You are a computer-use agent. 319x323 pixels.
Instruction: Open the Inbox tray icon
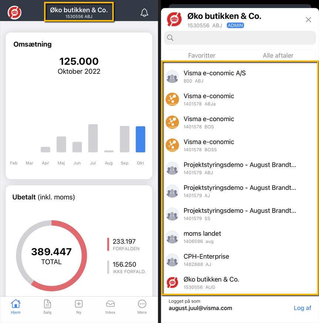(x=110, y=306)
